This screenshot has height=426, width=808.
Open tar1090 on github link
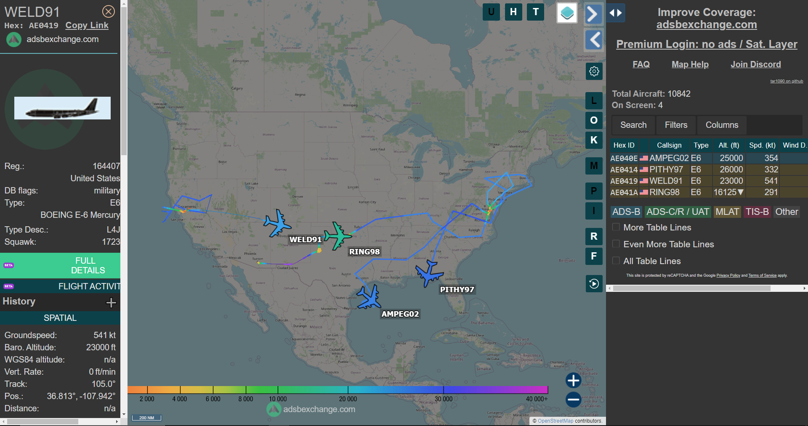click(787, 81)
